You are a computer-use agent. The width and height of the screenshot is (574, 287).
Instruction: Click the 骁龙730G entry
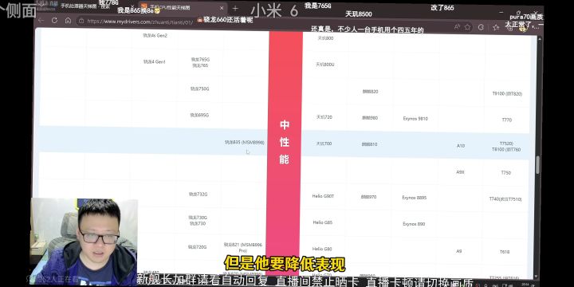pyautogui.click(x=198, y=218)
